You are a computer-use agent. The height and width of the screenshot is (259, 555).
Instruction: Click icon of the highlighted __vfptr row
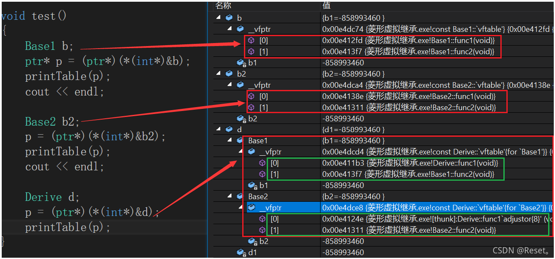tap(251, 207)
